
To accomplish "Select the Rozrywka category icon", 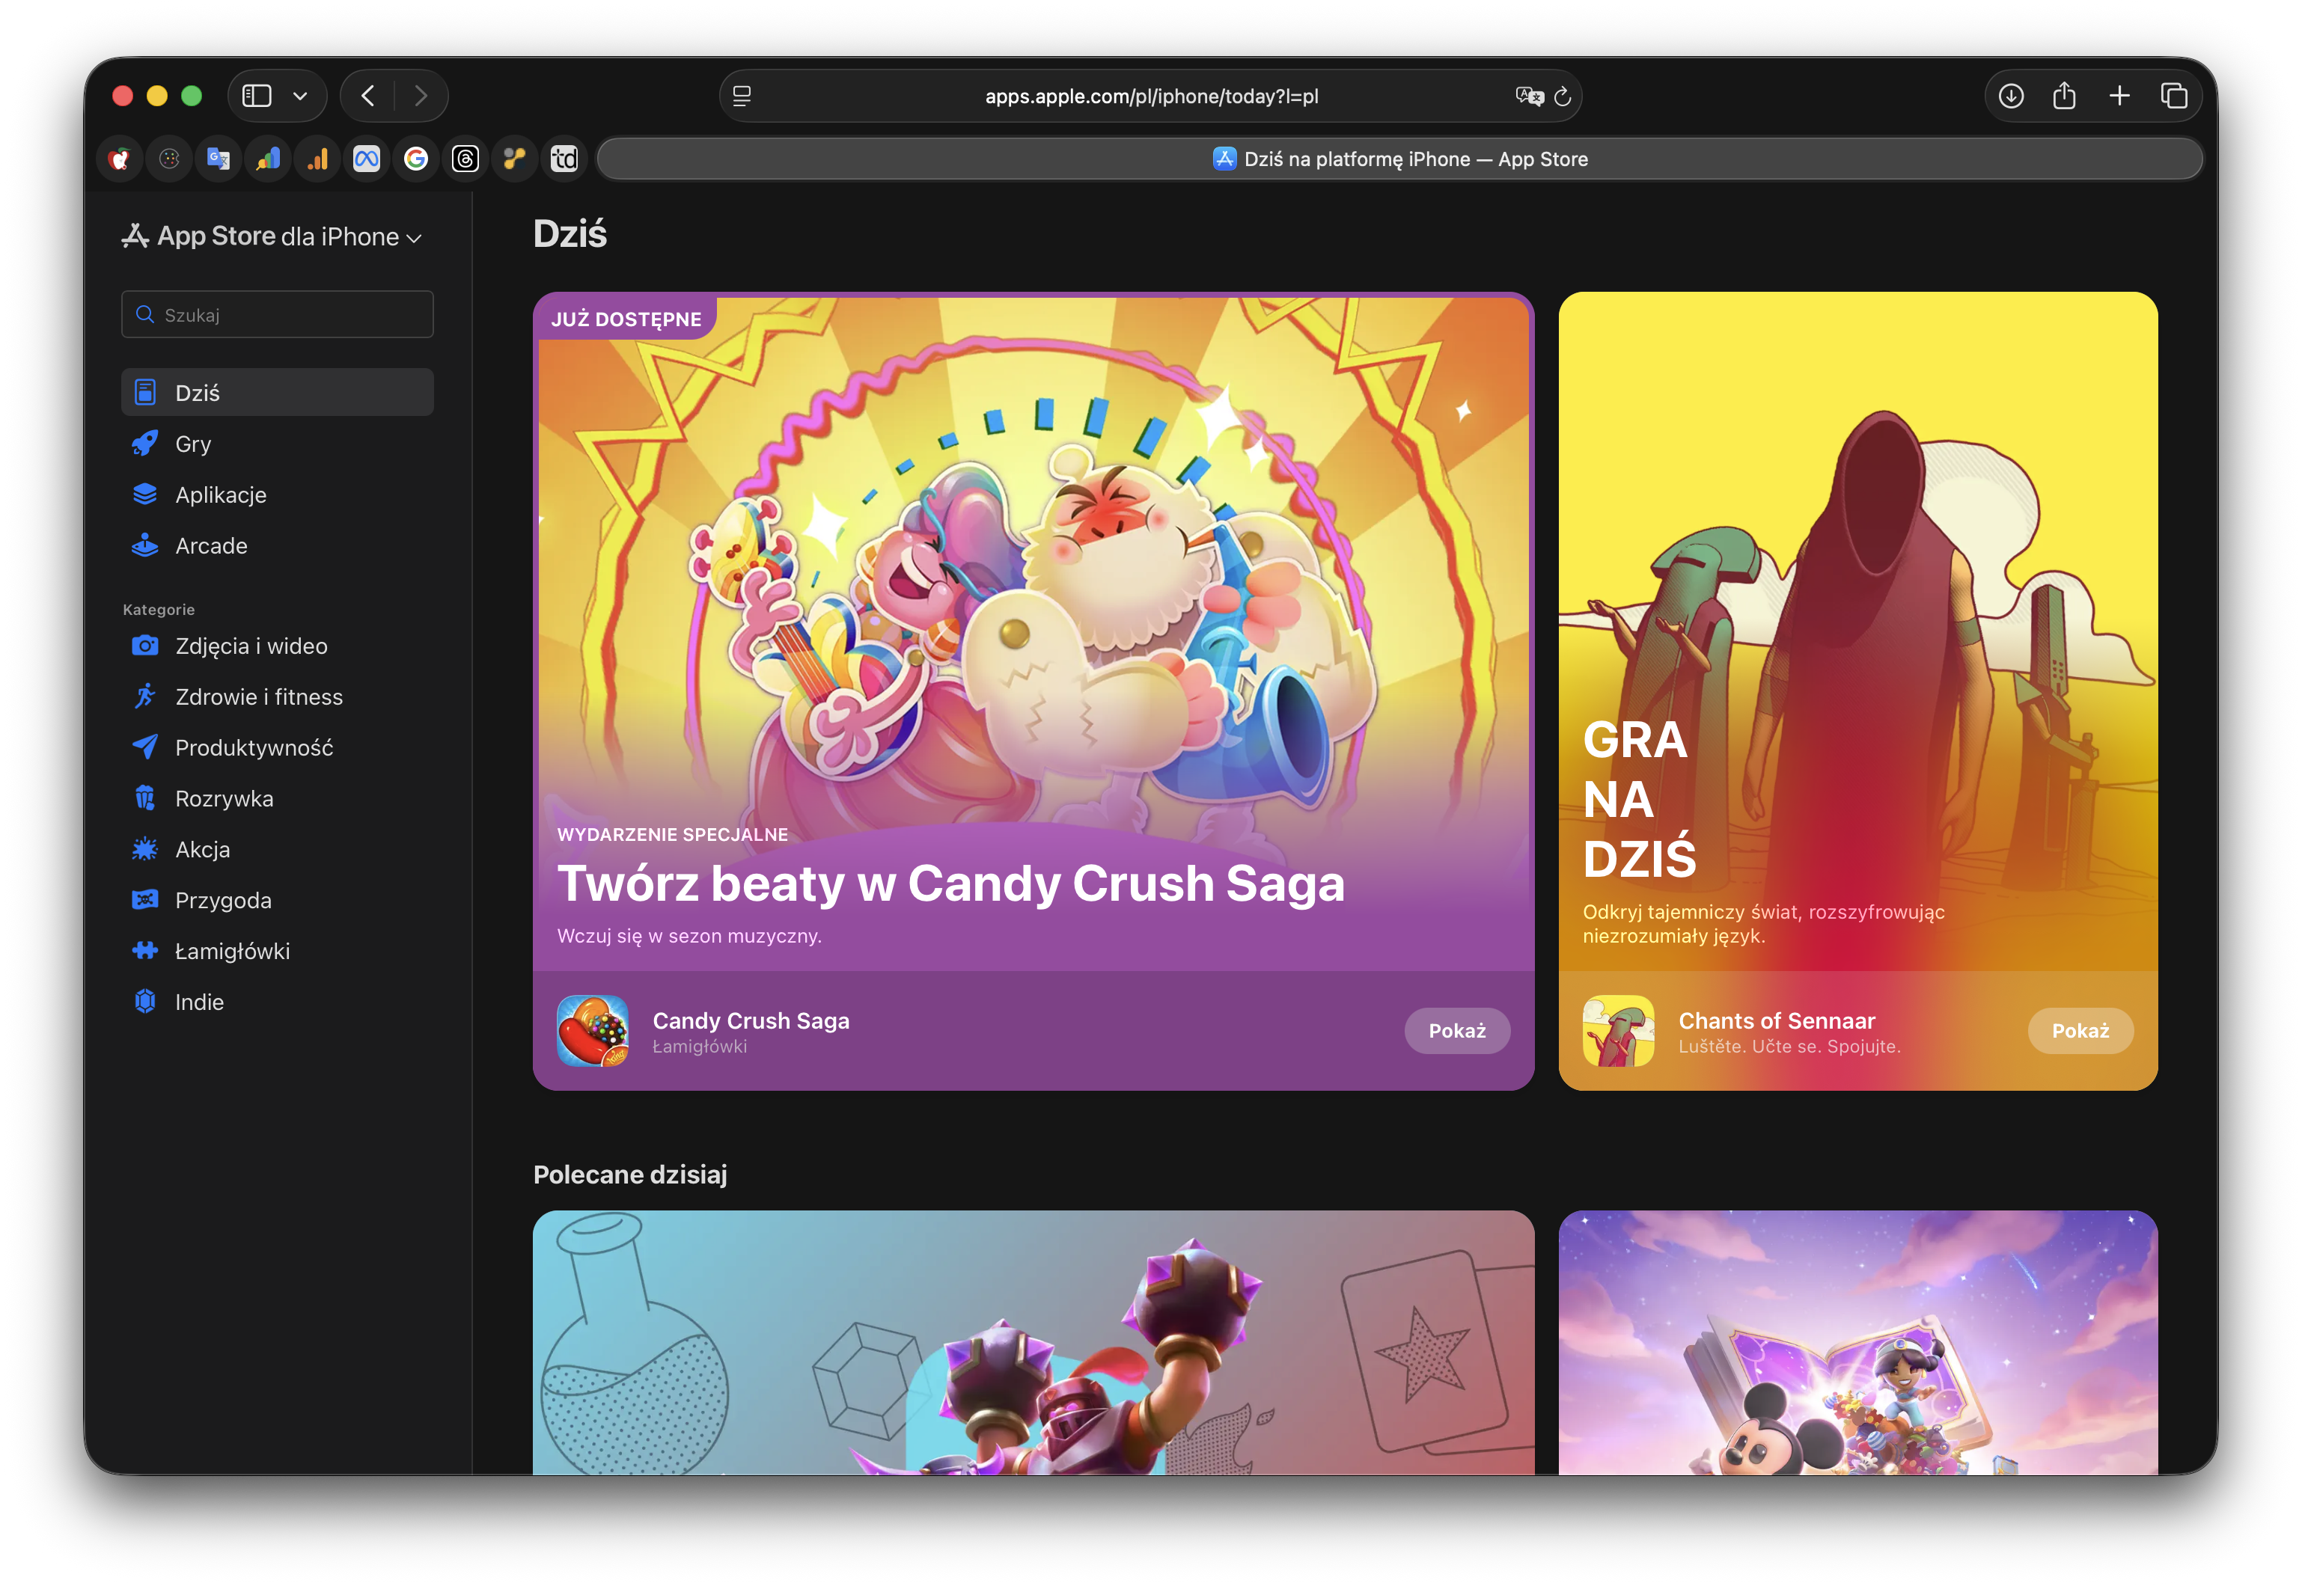I will pyautogui.click(x=145, y=798).
